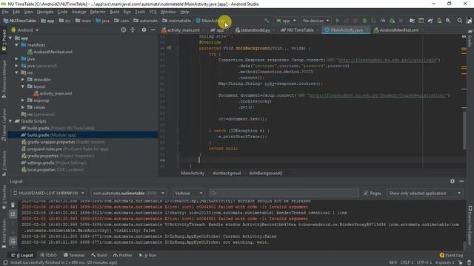Open the HUAWEI MRD-LX1F device dropdown
Screen dimensions: 474x266
click(x=48, y=193)
